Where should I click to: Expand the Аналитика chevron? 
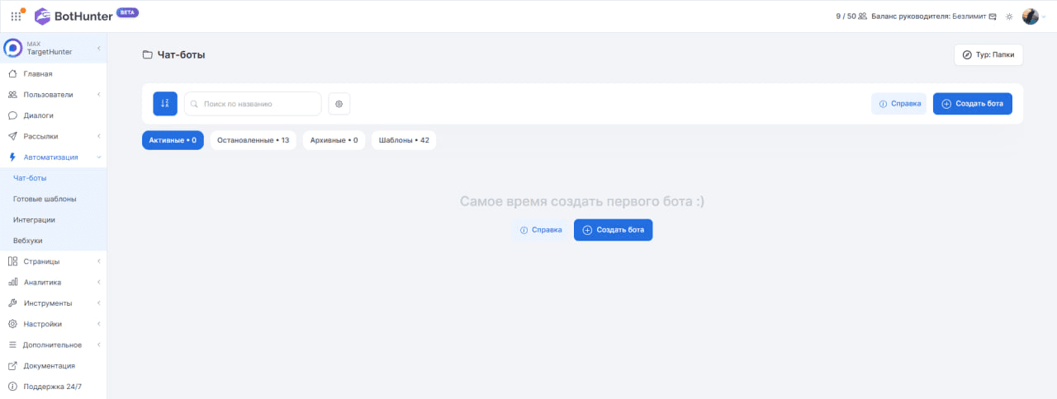coord(98,282)
